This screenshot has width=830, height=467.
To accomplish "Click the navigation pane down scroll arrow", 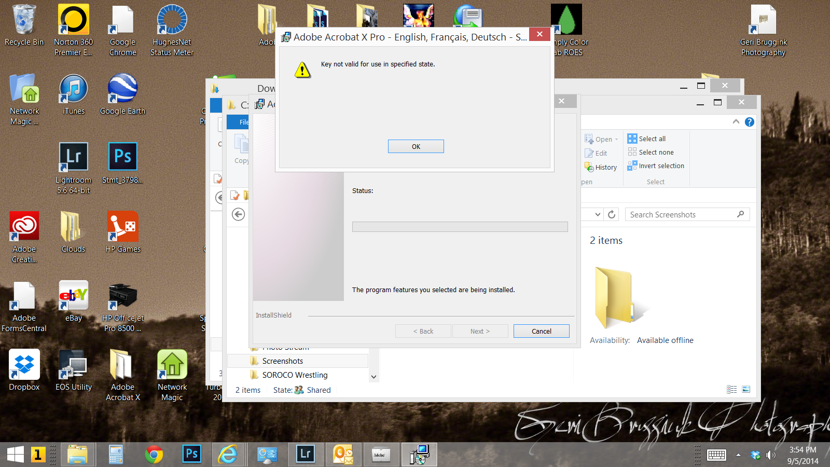I will (x=374, y=377).
